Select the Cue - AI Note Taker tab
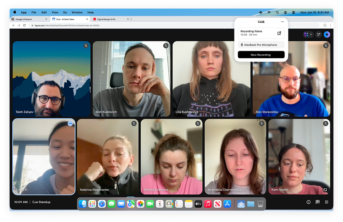 click(70, 19)
